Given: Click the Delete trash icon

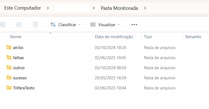Looking at the screenshot, I should (x=36, y=25).
